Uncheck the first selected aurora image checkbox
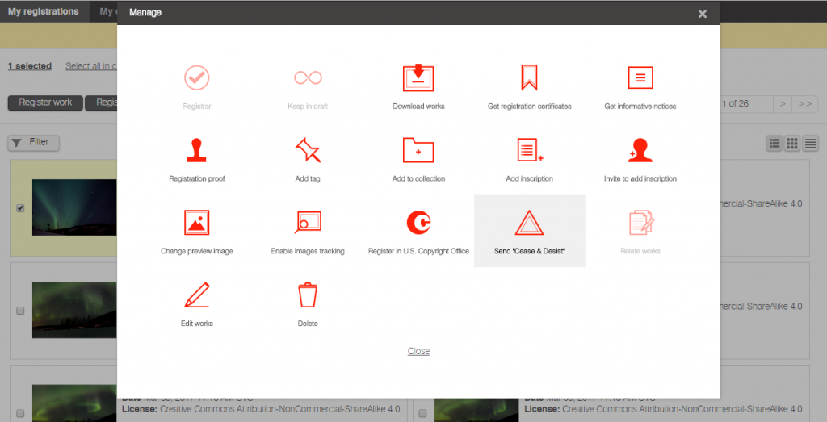Viewport: 827px width, 422px height. coord(21,208)
